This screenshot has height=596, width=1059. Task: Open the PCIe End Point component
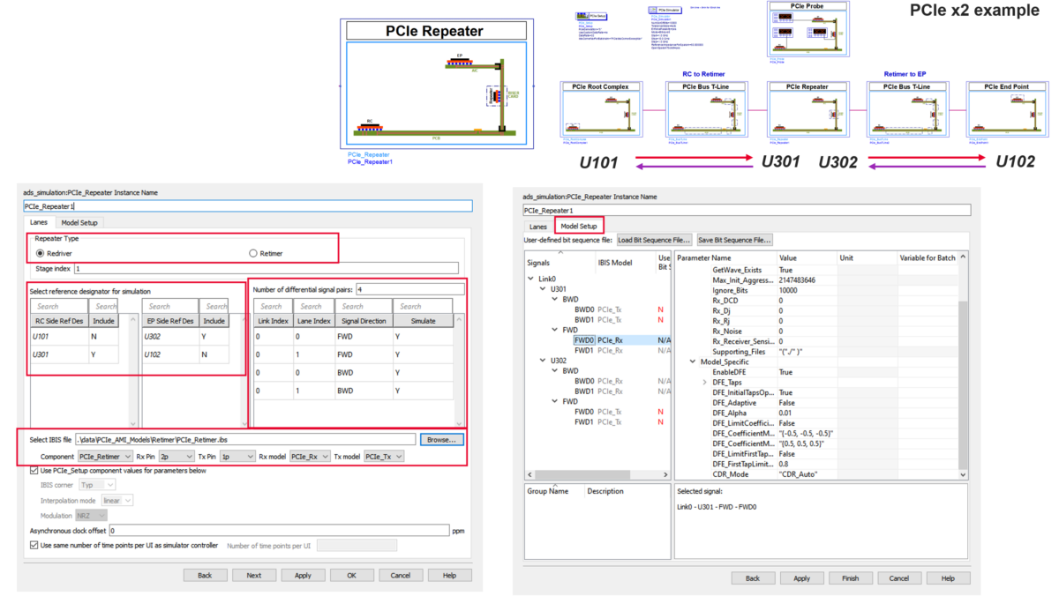click(x=1007, y=109)
